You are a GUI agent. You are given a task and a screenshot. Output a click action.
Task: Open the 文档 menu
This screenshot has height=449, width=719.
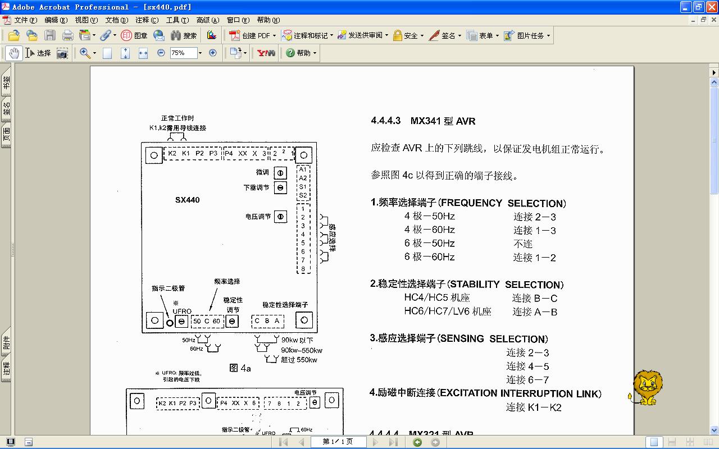[x=116, y=20]
